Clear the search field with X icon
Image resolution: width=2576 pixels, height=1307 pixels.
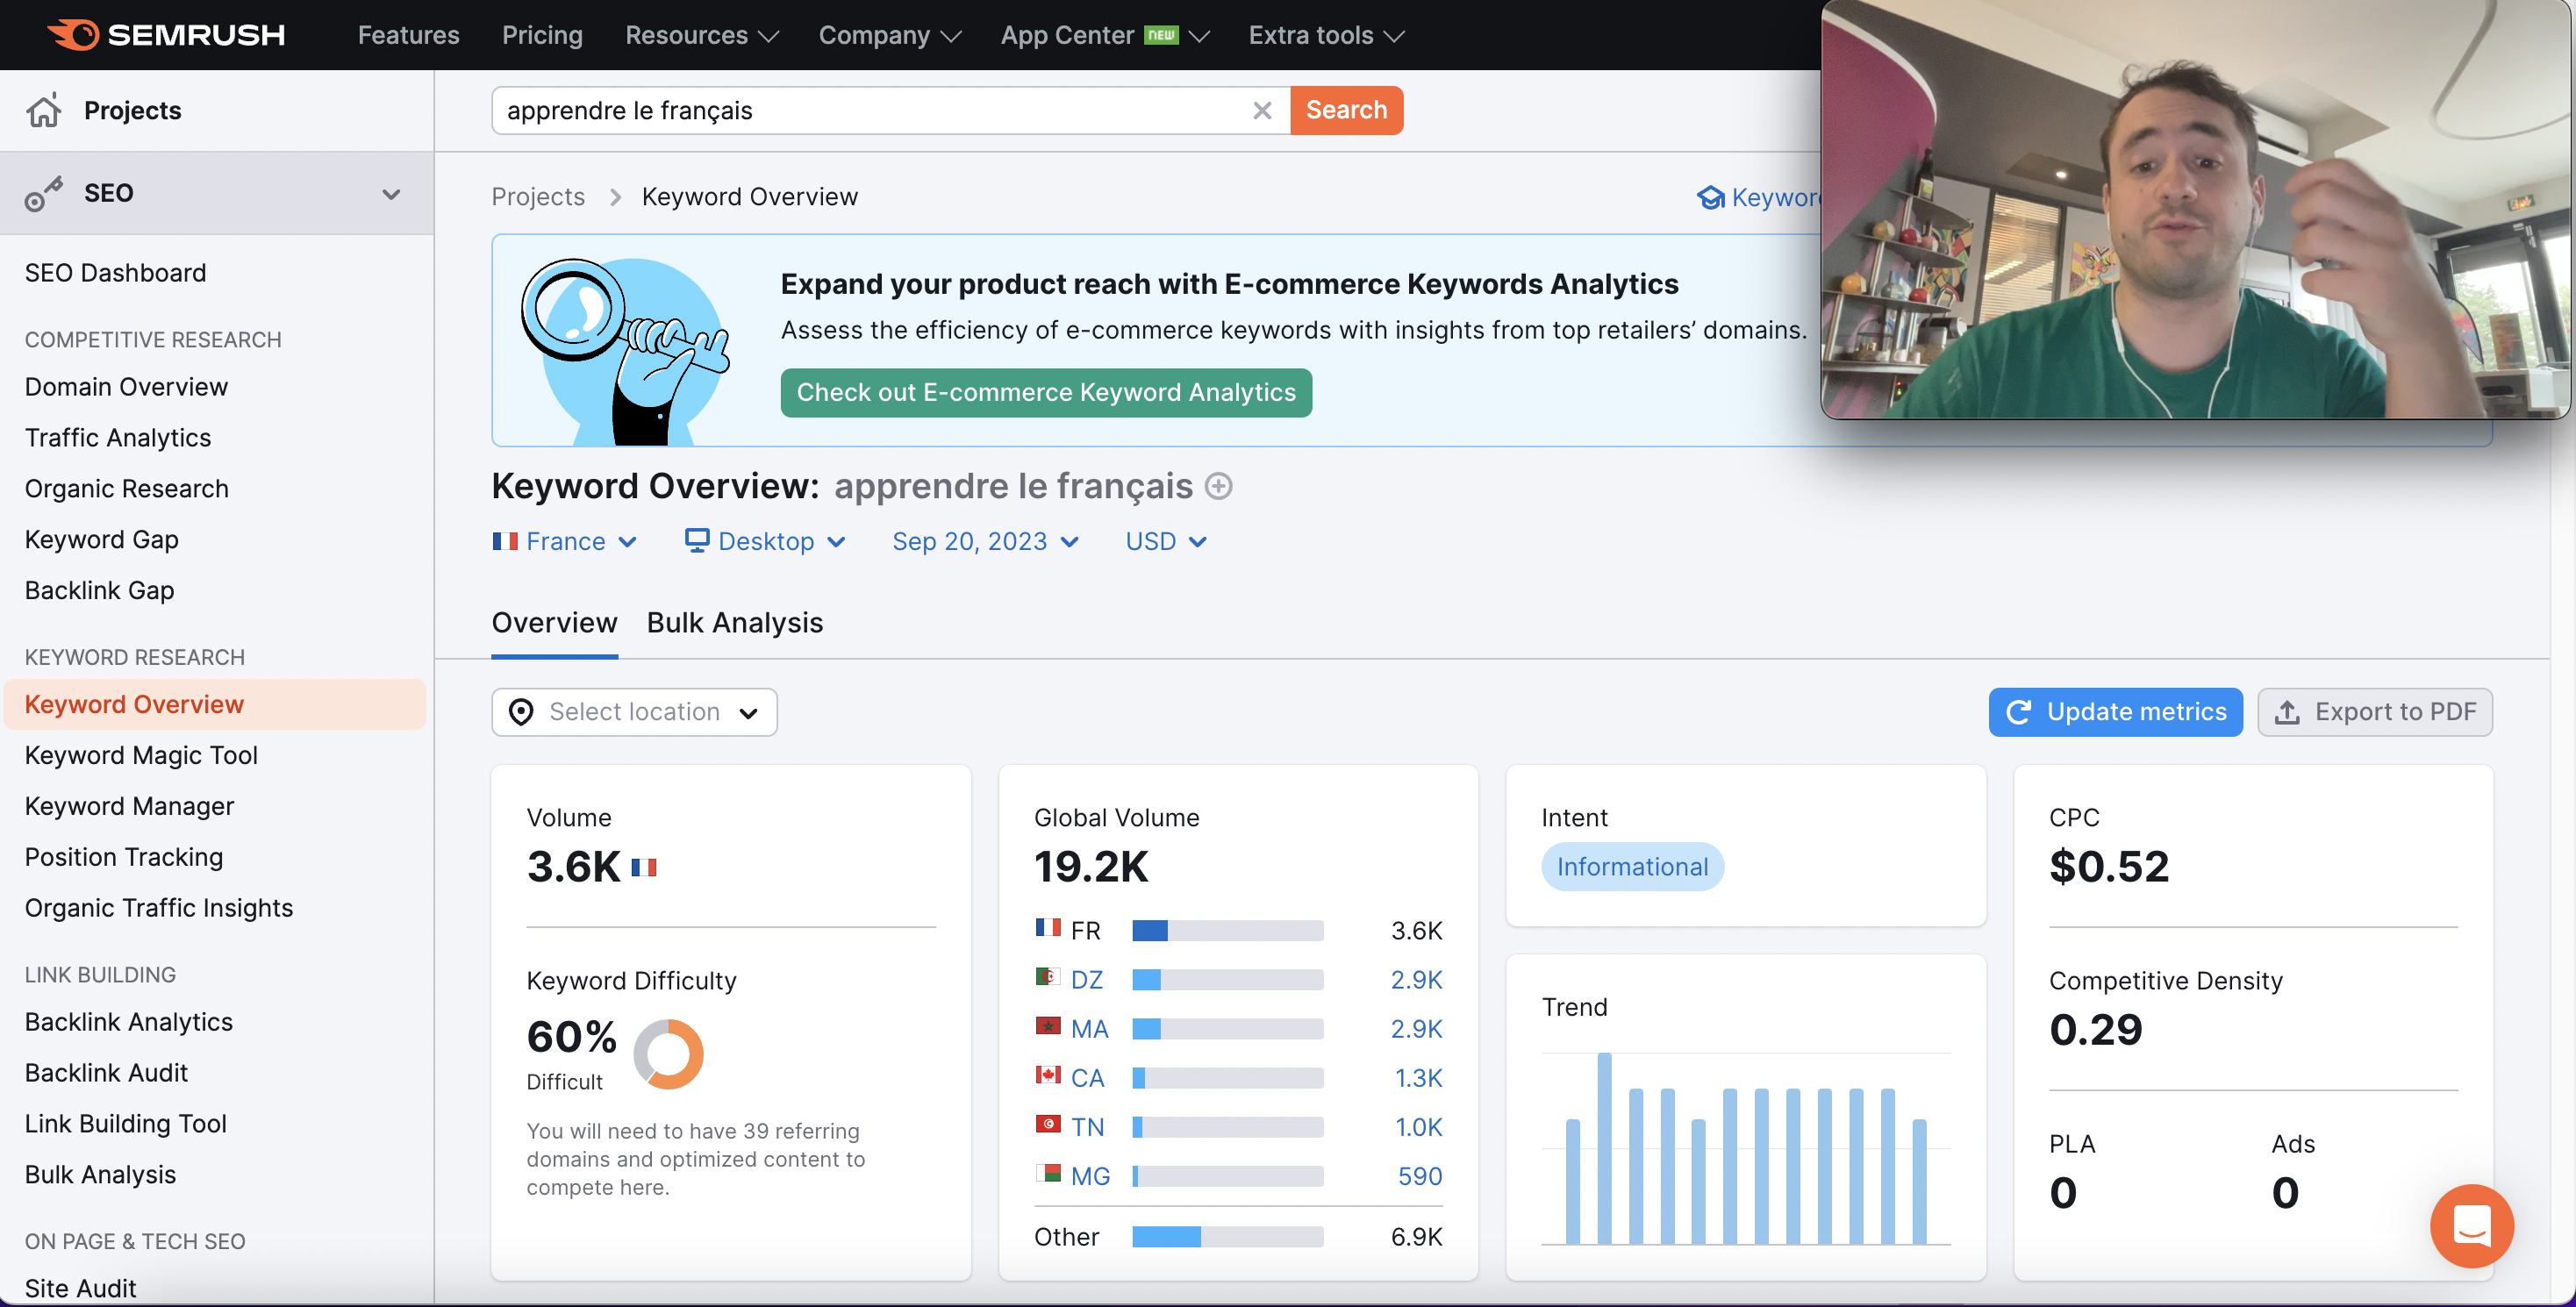(1262, 110)
